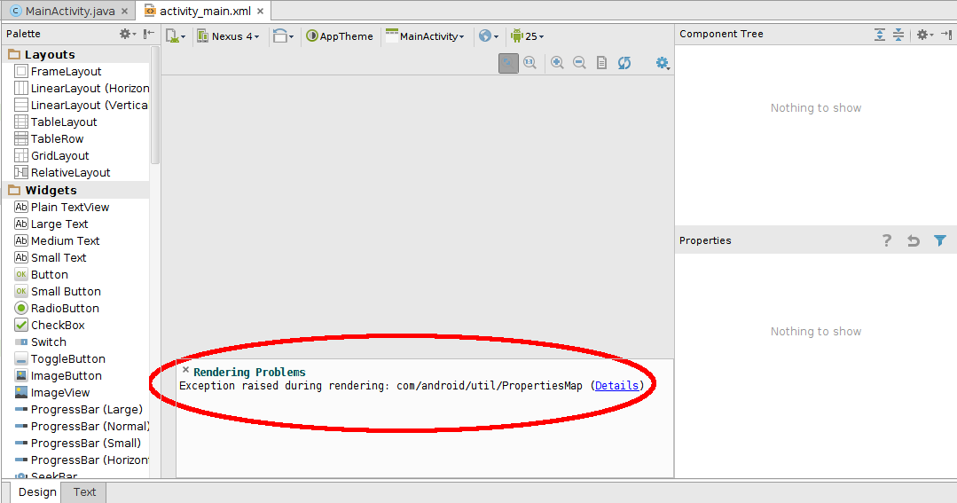Click the Properties help question mark
Viewport: 957px width, 503px height.
(886, 240)
